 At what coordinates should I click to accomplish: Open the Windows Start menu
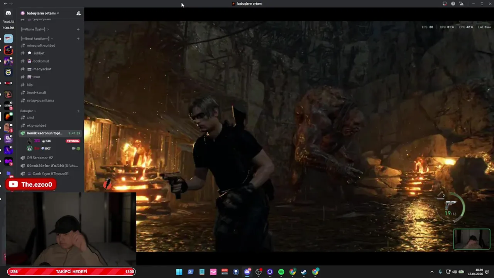pos(179,272)
